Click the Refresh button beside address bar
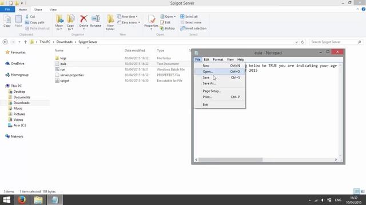Image resolution: width=366 pixels, height=205 pixels. pyautogui.click(x=303, y=42)
